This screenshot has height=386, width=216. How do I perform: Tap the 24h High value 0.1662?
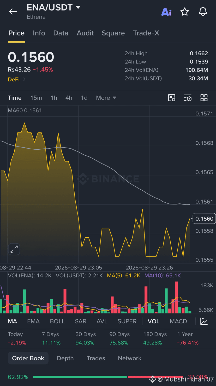199,53
